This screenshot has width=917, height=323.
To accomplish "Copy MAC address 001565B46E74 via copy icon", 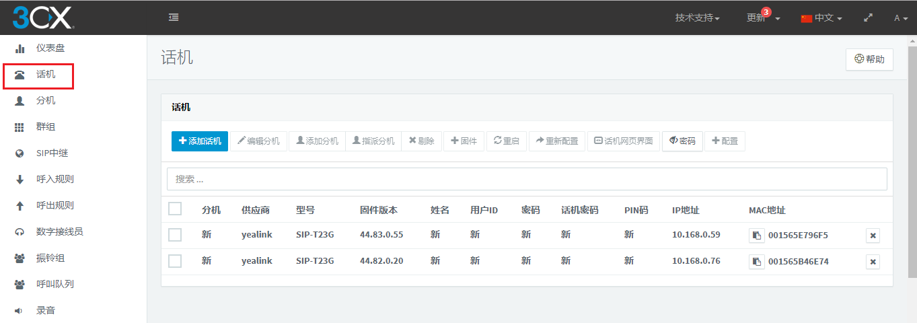I will point(756,262).
